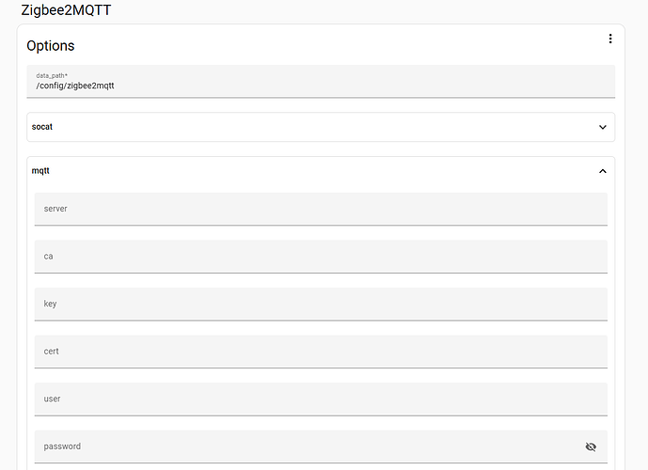Focus the password input field
This screenshot has width=648, height=470.
coord(301,446)
